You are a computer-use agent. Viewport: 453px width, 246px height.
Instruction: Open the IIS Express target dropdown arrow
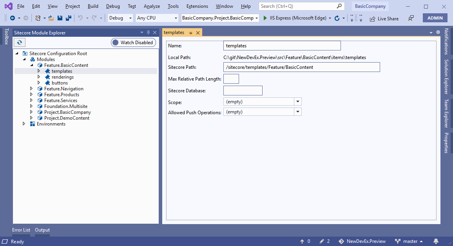tap(330, 18)
